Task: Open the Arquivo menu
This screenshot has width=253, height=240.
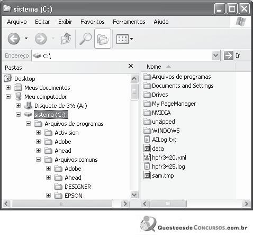Action: point(17,22)
